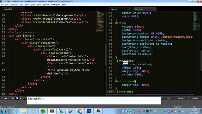Image resolution: width=202 pixels, height=114 pixels.
Task: Click the <!--блок шапки--> comment on line 33
Action: click(x=22, y=32)
